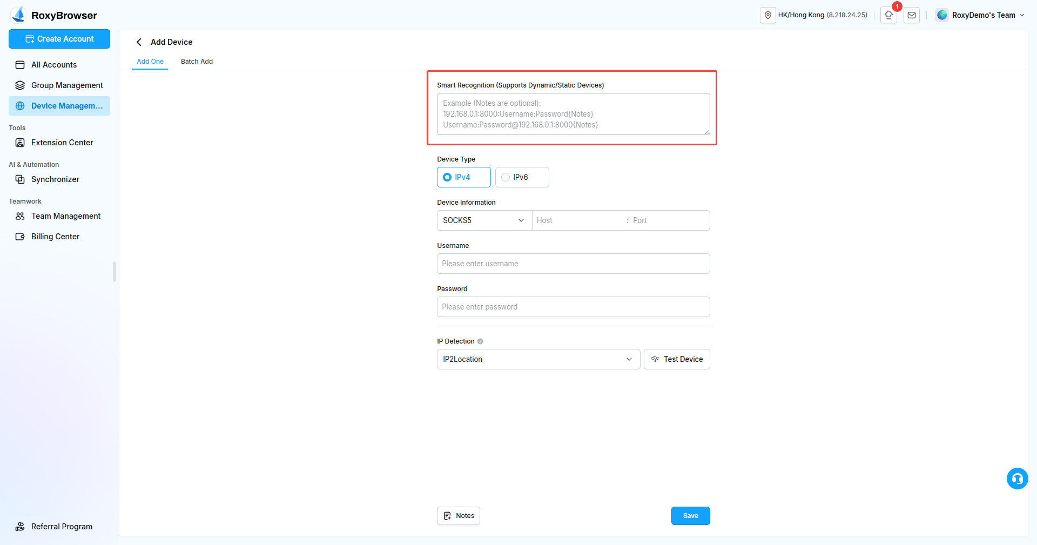Go back using the Add Device arrow
The width and height of the screenshot is (1037, 545).
[139, 42]
